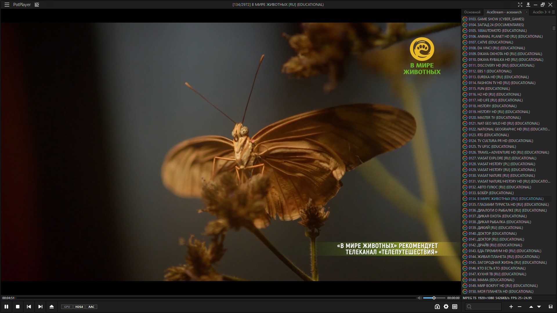The image size is (557, 313).
Task: Switch to the Основной playlist tab
Action: pos(472,12)
